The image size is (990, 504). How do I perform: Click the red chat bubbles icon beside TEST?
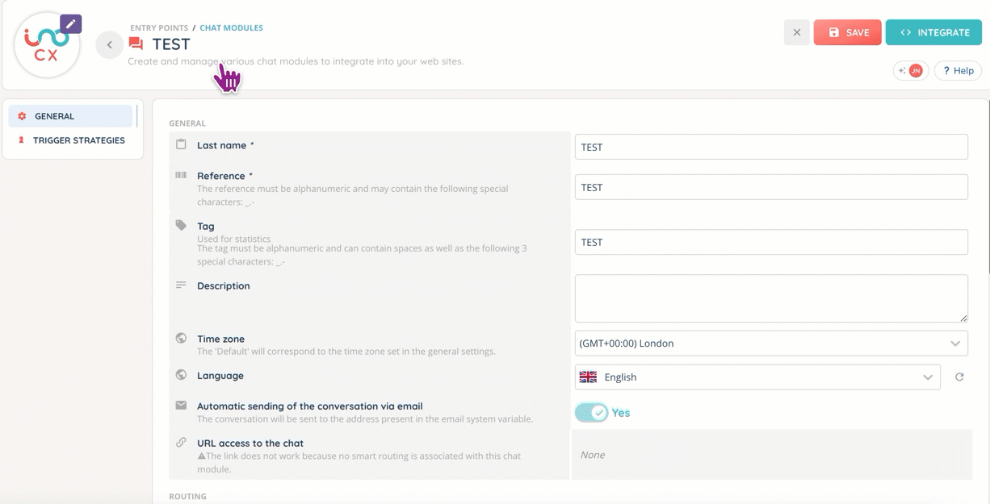136,44
